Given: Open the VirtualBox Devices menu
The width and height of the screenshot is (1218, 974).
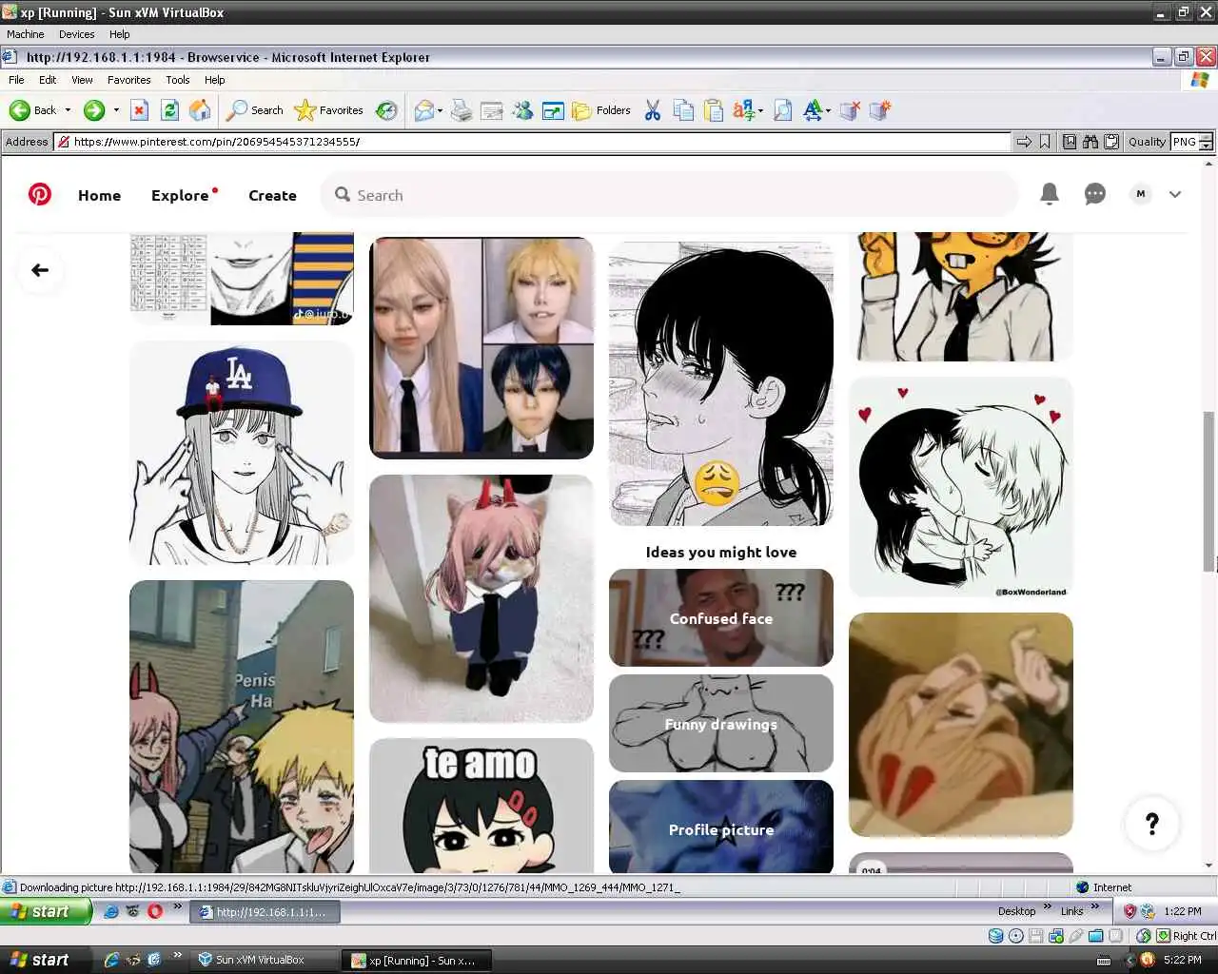Looking at the screenshot, I should coord(76,34).
